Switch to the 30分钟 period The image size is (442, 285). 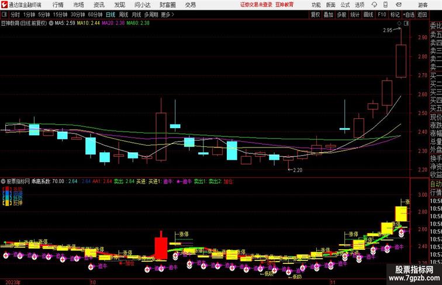tap(78, 15)
